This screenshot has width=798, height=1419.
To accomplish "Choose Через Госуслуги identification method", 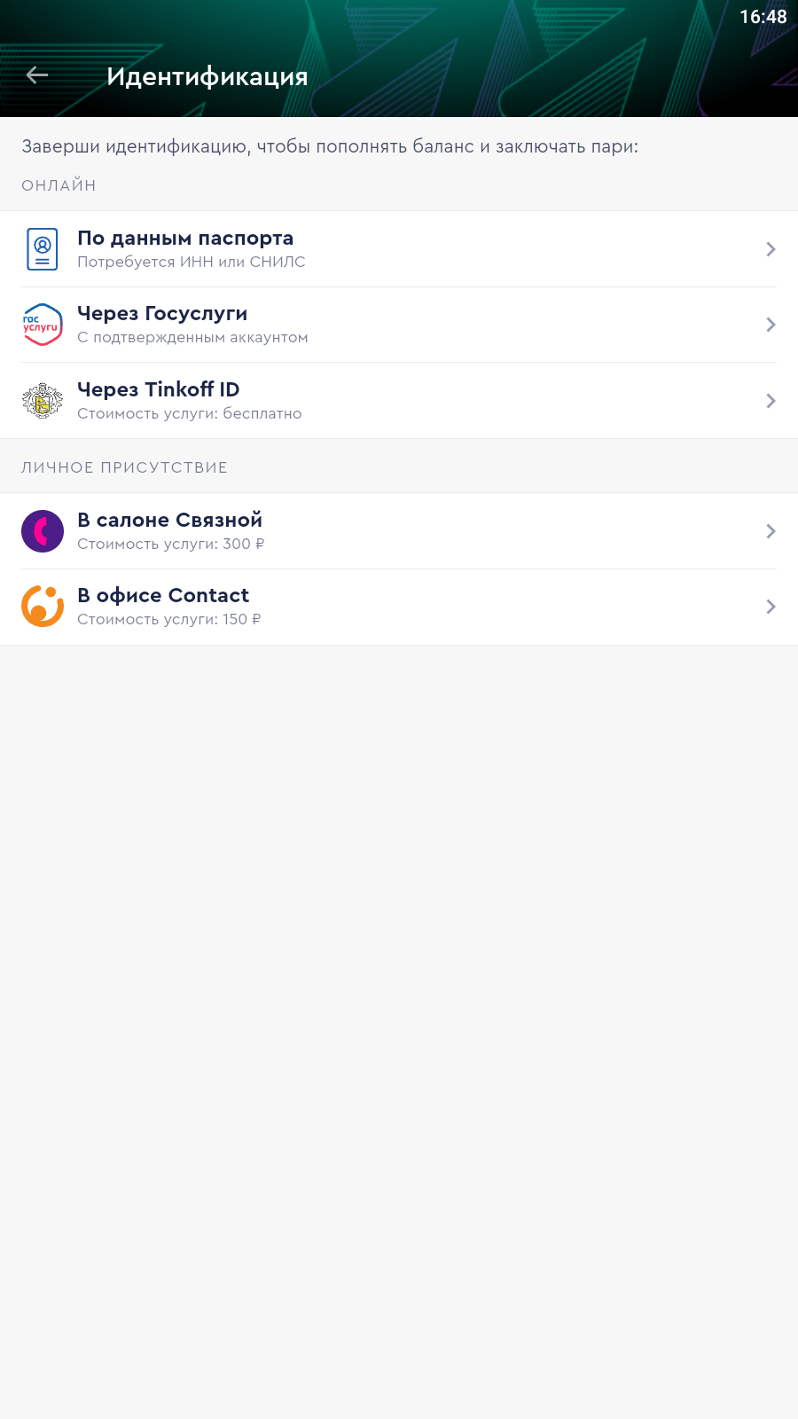I will click(162, 314).
